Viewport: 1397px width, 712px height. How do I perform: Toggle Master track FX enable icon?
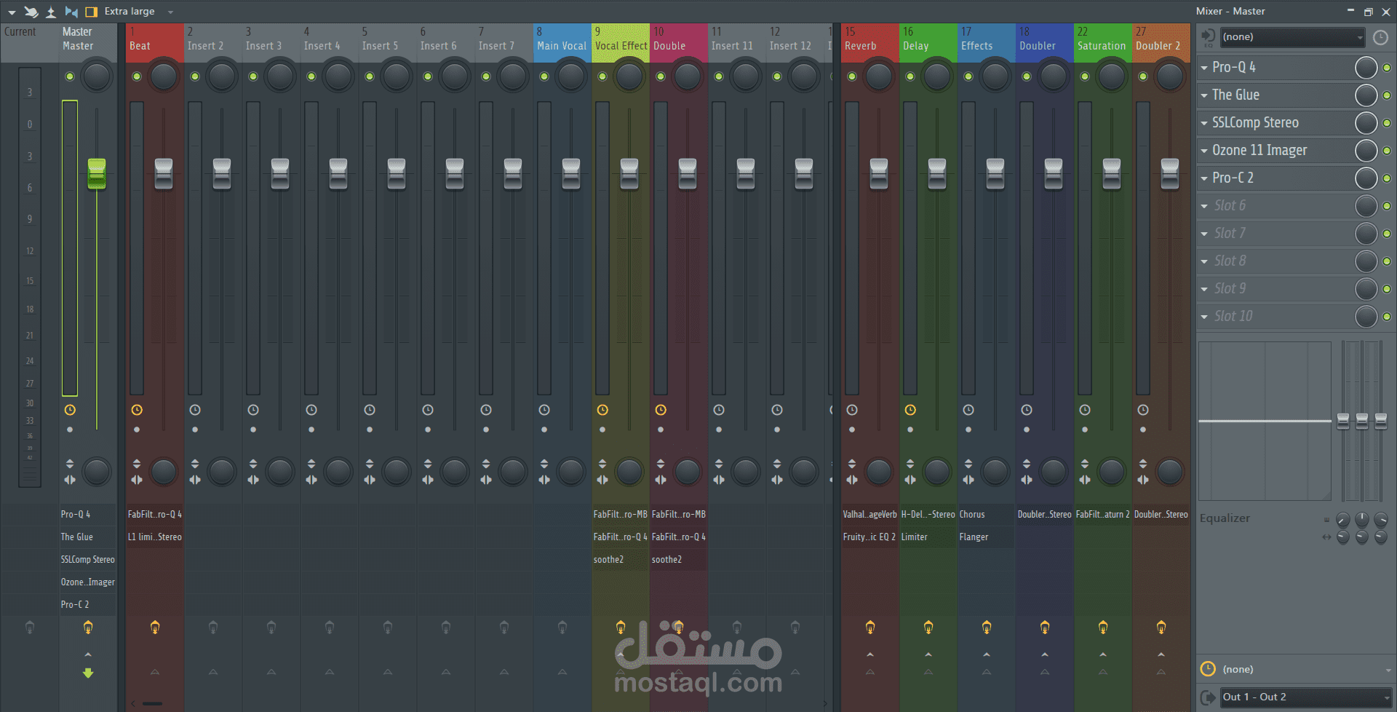pos(88,628)
